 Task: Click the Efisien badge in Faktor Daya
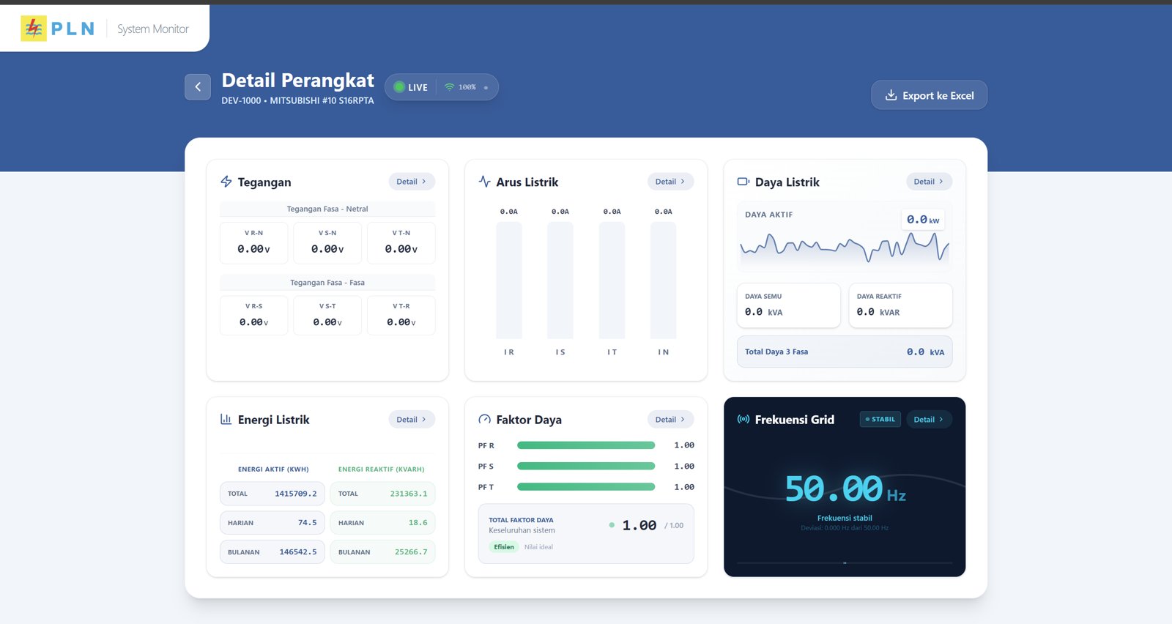pyautogui.click(x=504, y=547)
